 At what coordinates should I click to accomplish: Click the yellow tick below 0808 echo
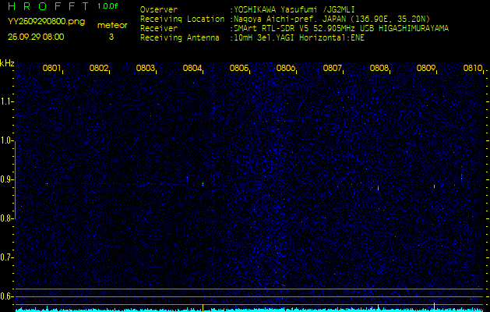pos(378,307)
